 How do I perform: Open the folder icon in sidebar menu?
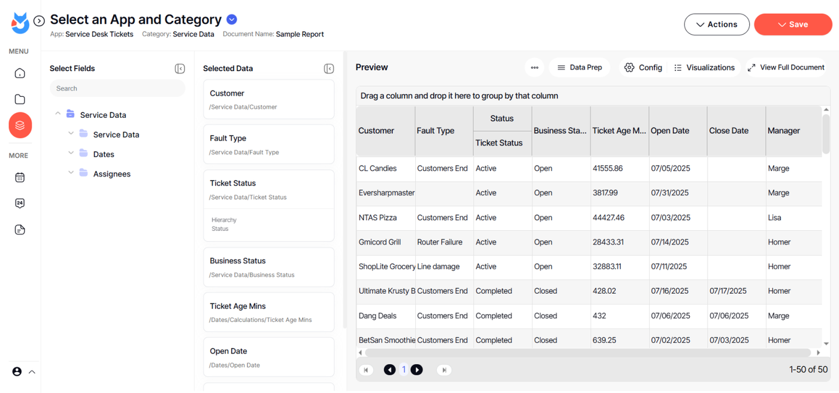[20, 99]
